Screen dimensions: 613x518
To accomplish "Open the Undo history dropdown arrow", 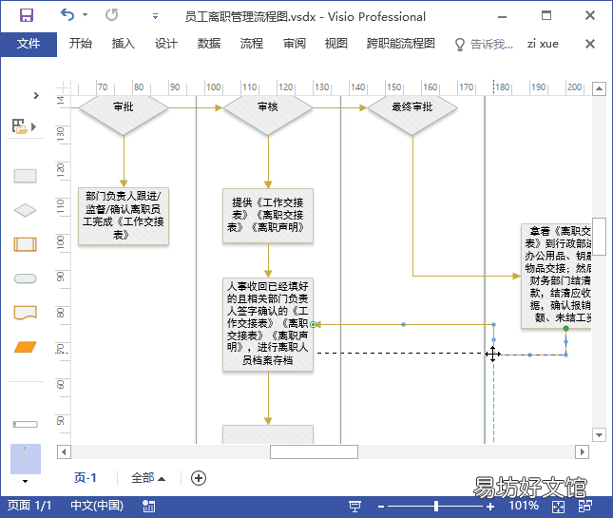I will pos(85,15).
